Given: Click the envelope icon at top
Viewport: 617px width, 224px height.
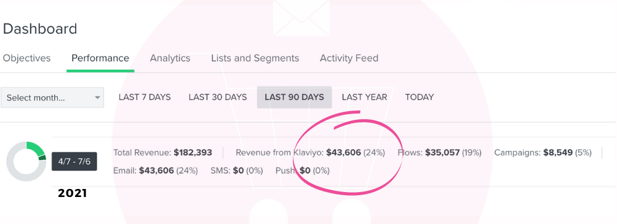Looking at the screenshot, I should [x=301, y=18].
